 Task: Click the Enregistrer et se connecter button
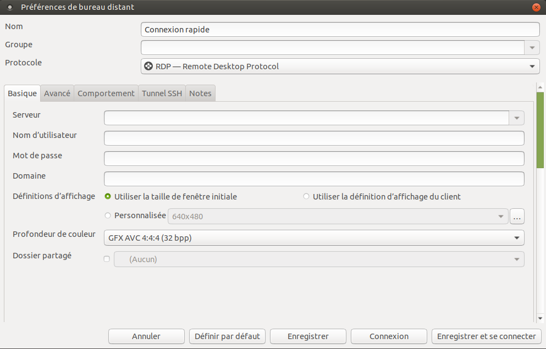(x=486, y=336)
